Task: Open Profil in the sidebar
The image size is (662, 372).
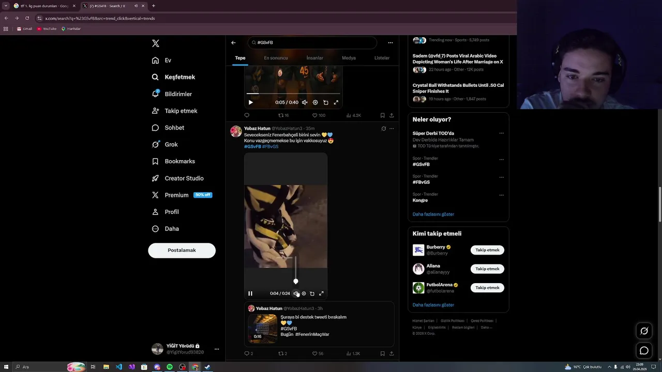Action: click(165, 212)
